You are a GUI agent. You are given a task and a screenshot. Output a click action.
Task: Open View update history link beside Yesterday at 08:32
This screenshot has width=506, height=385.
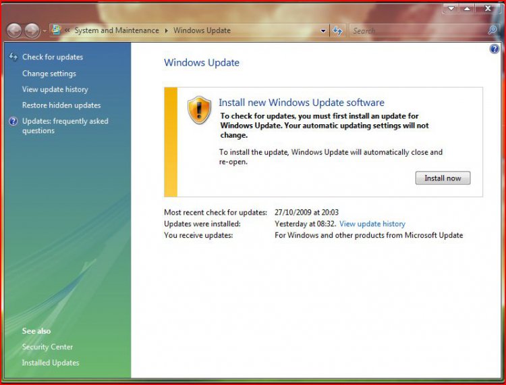[x=372, y=224]
